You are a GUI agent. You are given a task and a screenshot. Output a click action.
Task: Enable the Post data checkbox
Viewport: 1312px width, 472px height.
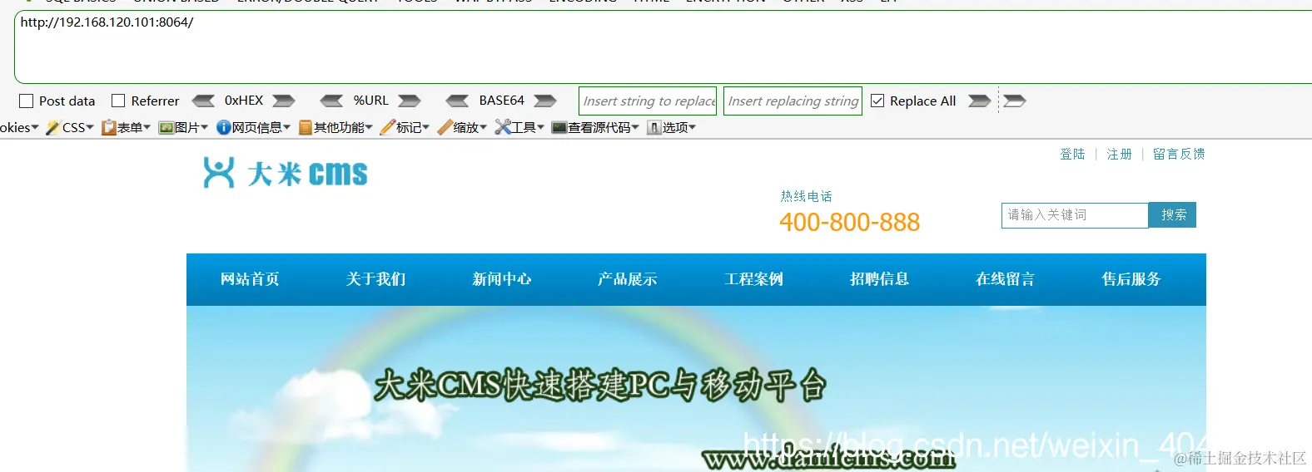pos(27,101)
